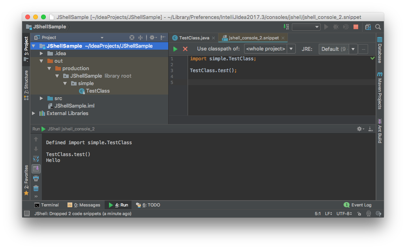Click the red X in snippet toolbar
Image resolution: width=406 pixels, height=249 pixels.
coord(185,49)
